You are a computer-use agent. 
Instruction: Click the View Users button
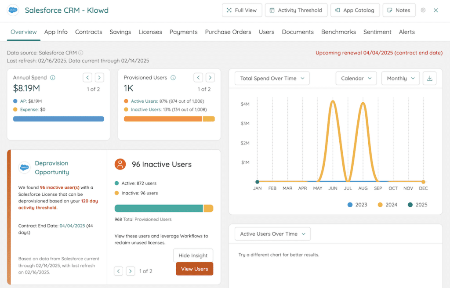(194, 269)
